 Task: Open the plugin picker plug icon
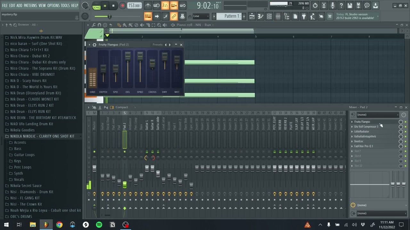[304, 16]
